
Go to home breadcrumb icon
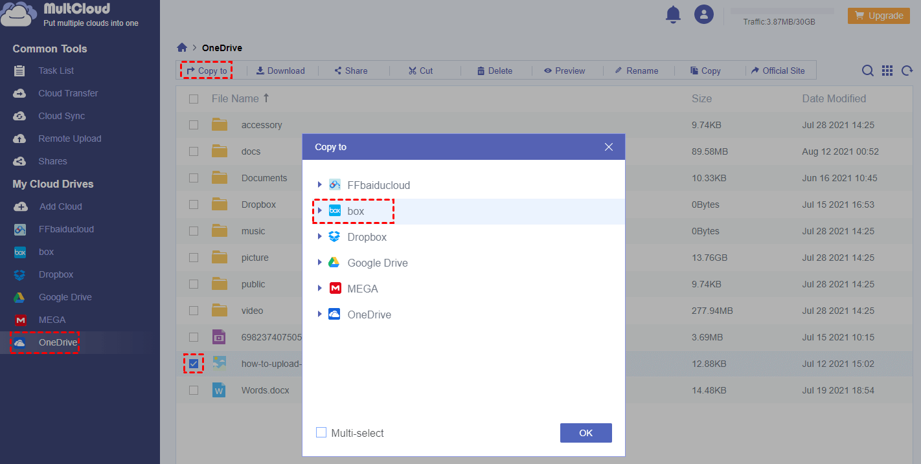[182, 48]
